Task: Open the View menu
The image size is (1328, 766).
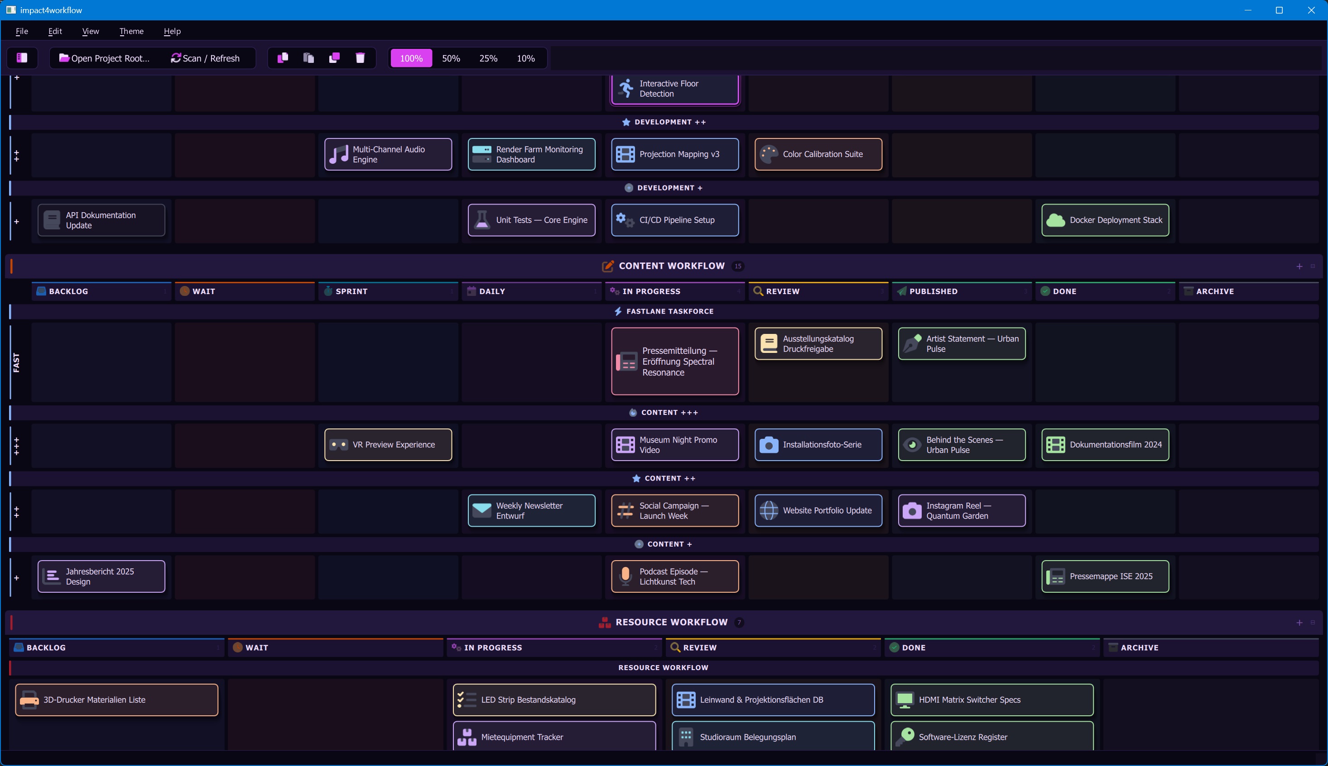Action: [x=91, y=31]
